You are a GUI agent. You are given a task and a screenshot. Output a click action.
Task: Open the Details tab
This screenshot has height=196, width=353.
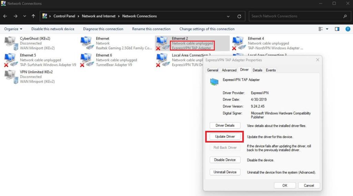(x=257, y=70)
